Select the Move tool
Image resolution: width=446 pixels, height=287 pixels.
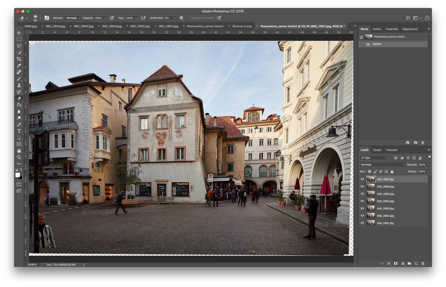19,33
